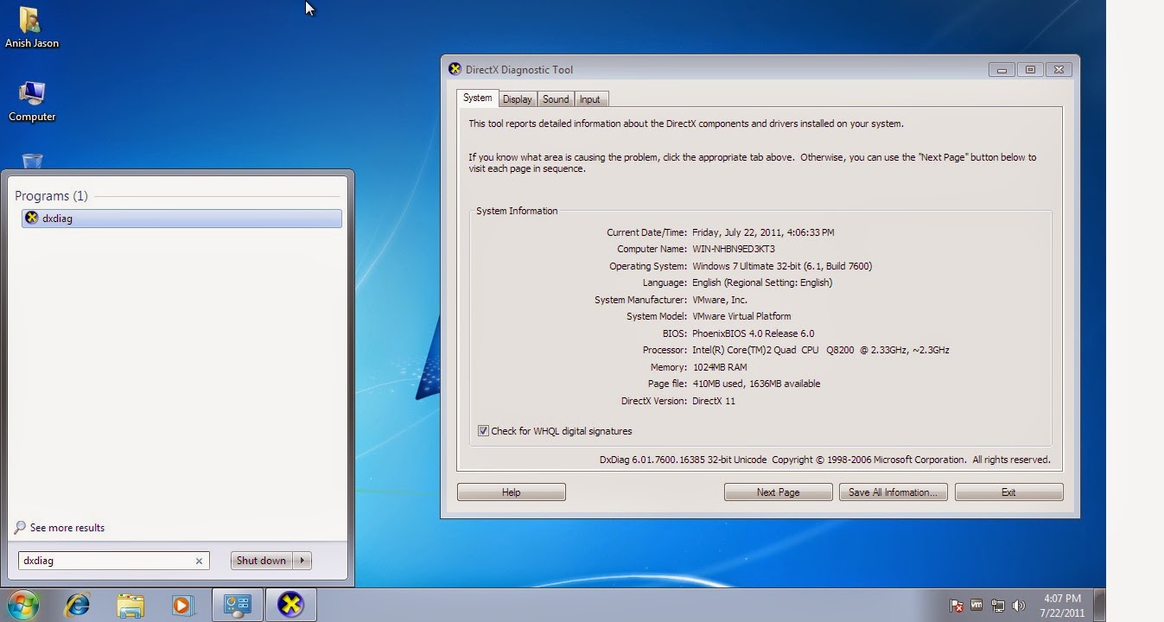Open the network tray icon
The width and height of the screenshot is (1164, 622).
click(x=998, y=606)
